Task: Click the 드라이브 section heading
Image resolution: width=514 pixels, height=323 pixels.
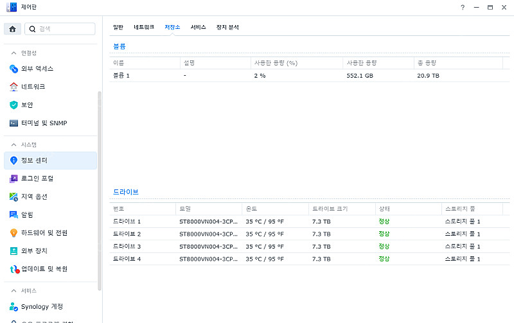Action: pyautogui.click(x=126, y=192)
